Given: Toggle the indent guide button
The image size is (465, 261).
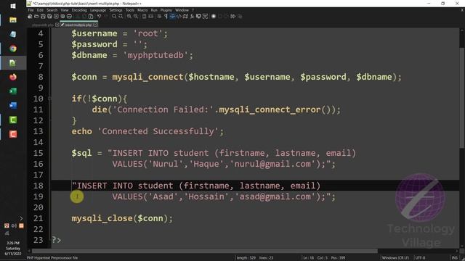Looking at the screenshot, I should pyautogui.click(x=172, y=16).
